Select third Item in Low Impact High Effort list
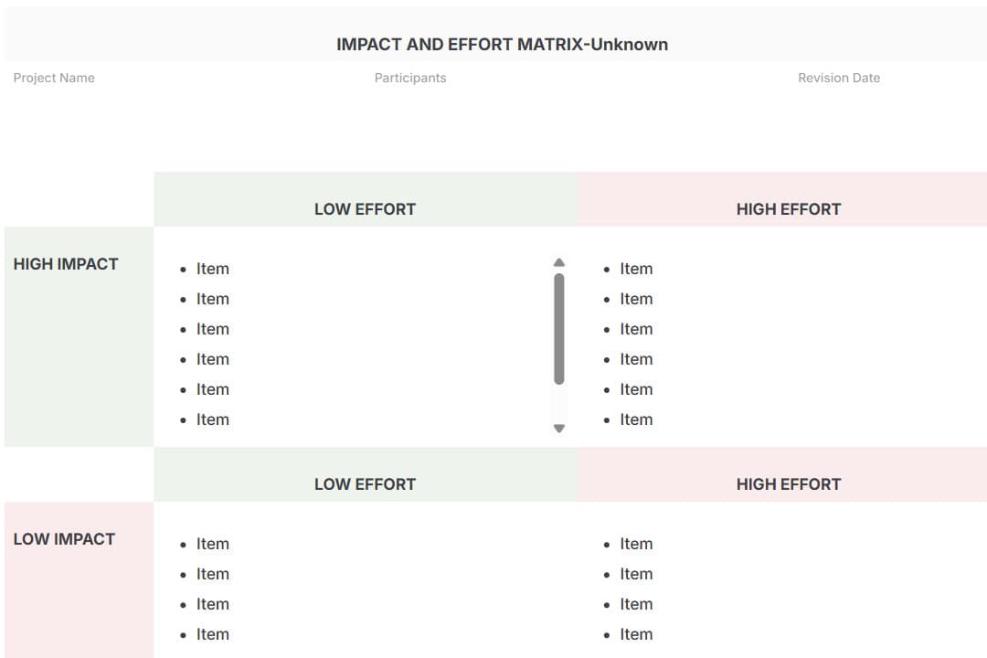 point(636,604)
